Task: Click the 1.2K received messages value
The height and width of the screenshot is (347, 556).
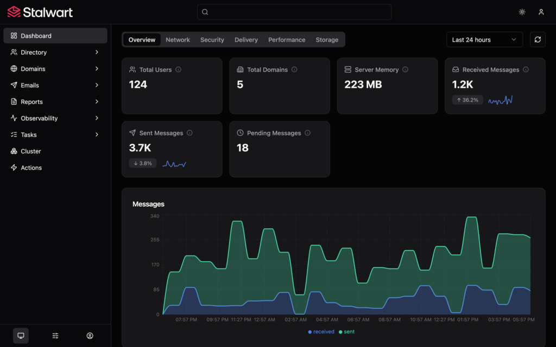Action: 463,84
